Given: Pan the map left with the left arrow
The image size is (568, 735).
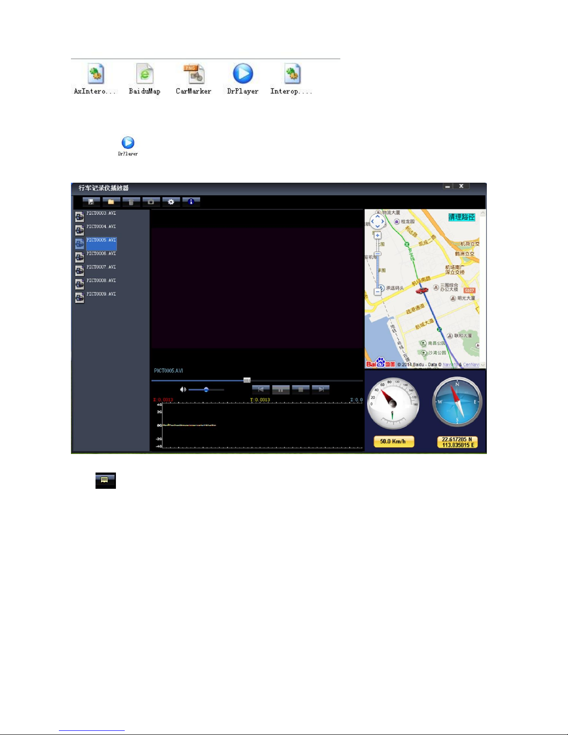Looking at the screenshot, I should [372, 222].
